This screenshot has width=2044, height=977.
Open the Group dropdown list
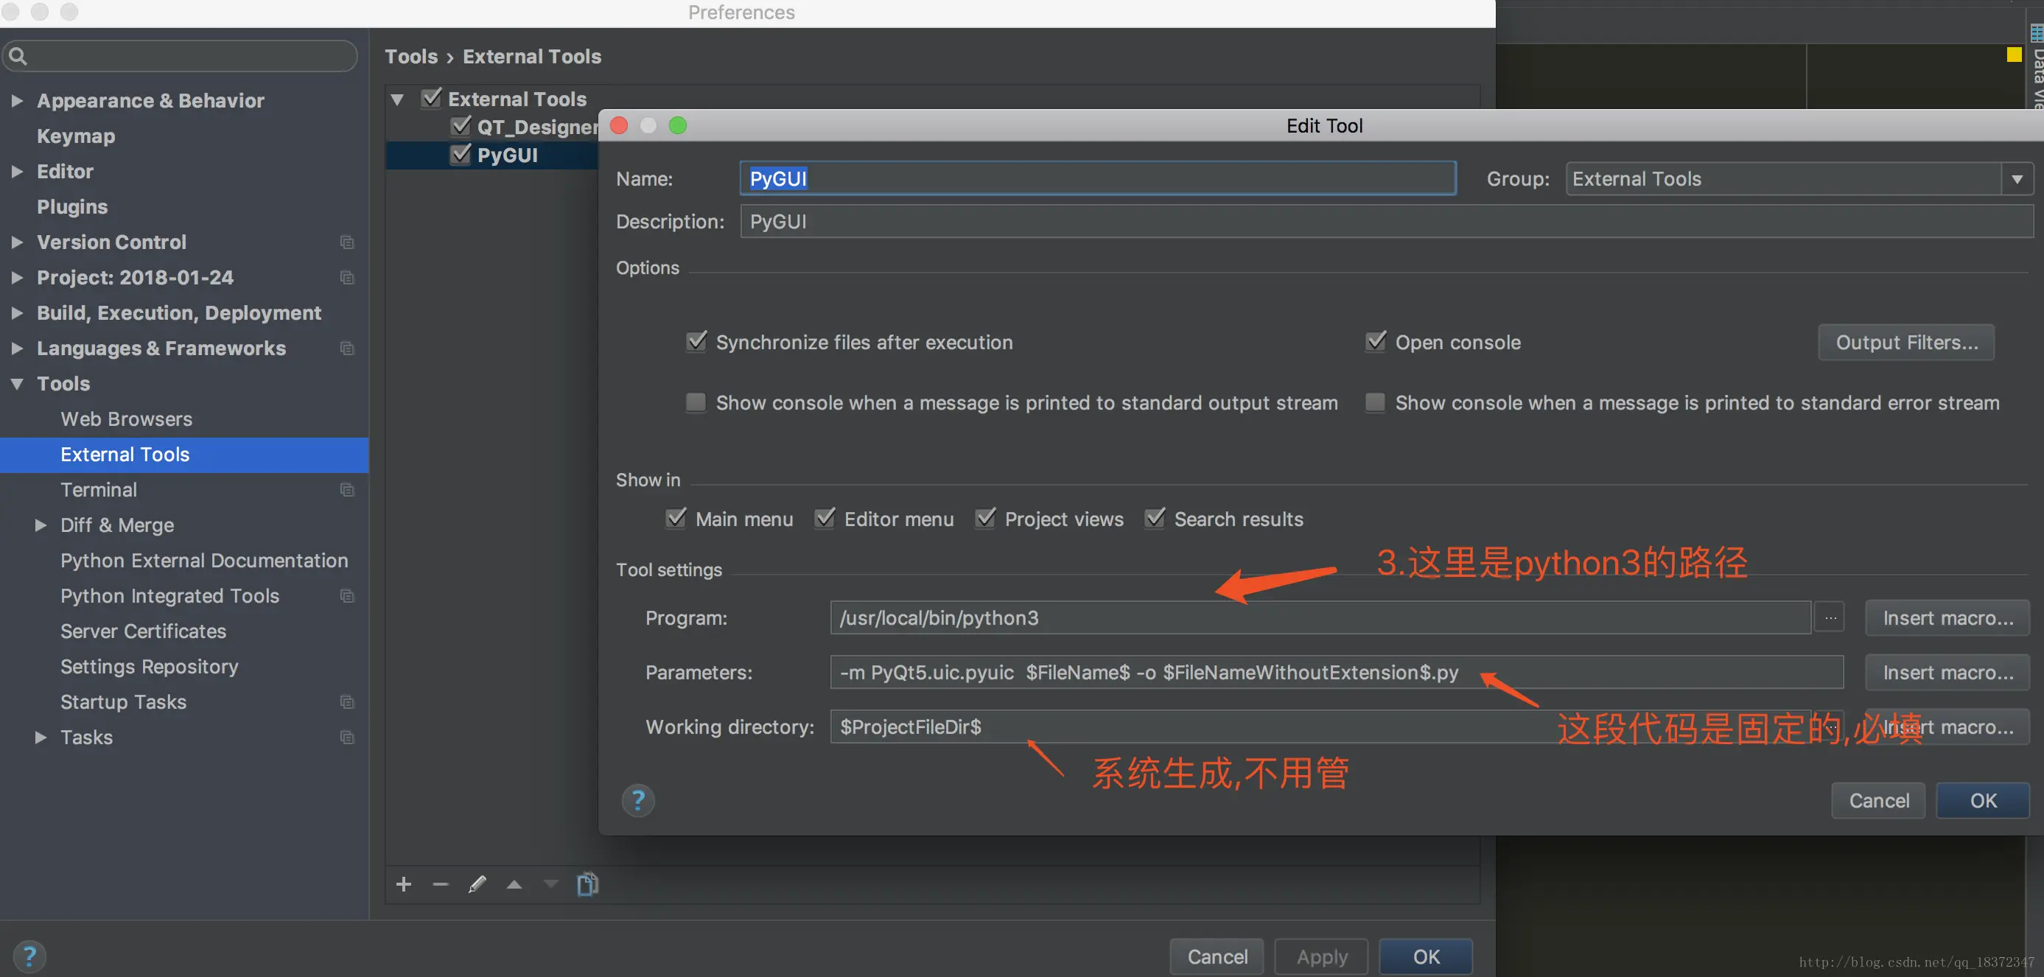2016,179
